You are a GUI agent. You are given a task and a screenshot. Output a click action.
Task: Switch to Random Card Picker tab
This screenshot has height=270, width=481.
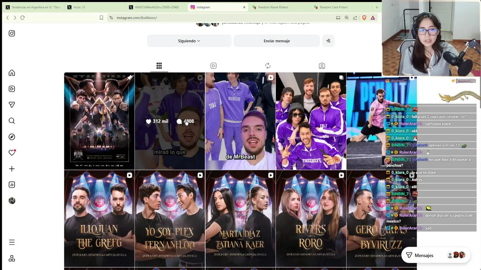tap(340, 7)
